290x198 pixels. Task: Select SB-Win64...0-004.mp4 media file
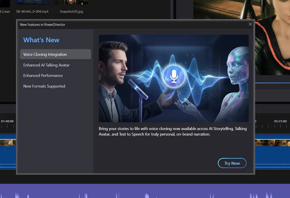(32, 12)
